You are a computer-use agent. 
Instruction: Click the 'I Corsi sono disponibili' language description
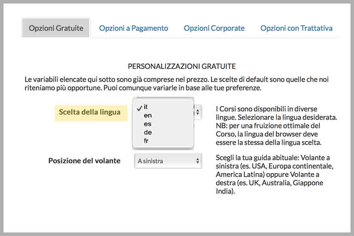pos(277,125)
